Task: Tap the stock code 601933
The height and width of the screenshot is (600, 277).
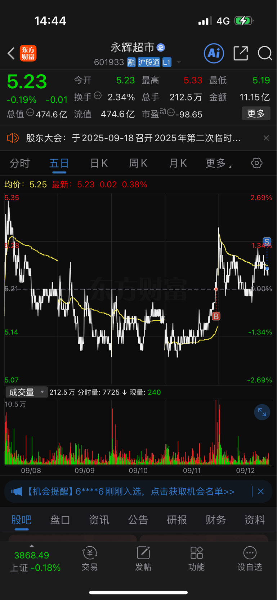Action: point(109,62)
